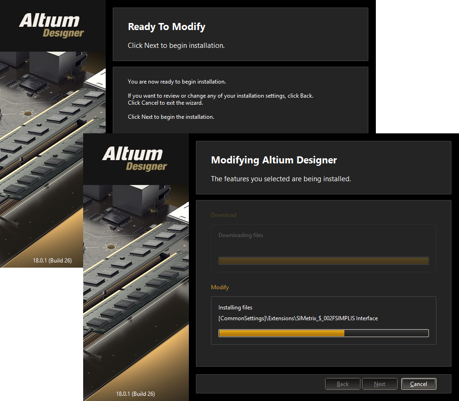Click "The features you selected" subtitle text
This screenshot has width=459, height=401.
280,179
